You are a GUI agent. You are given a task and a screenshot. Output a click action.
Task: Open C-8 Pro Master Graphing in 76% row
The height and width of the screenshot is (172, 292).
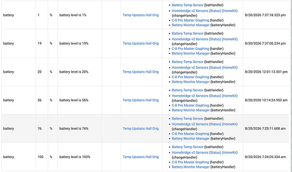[190, 134]
